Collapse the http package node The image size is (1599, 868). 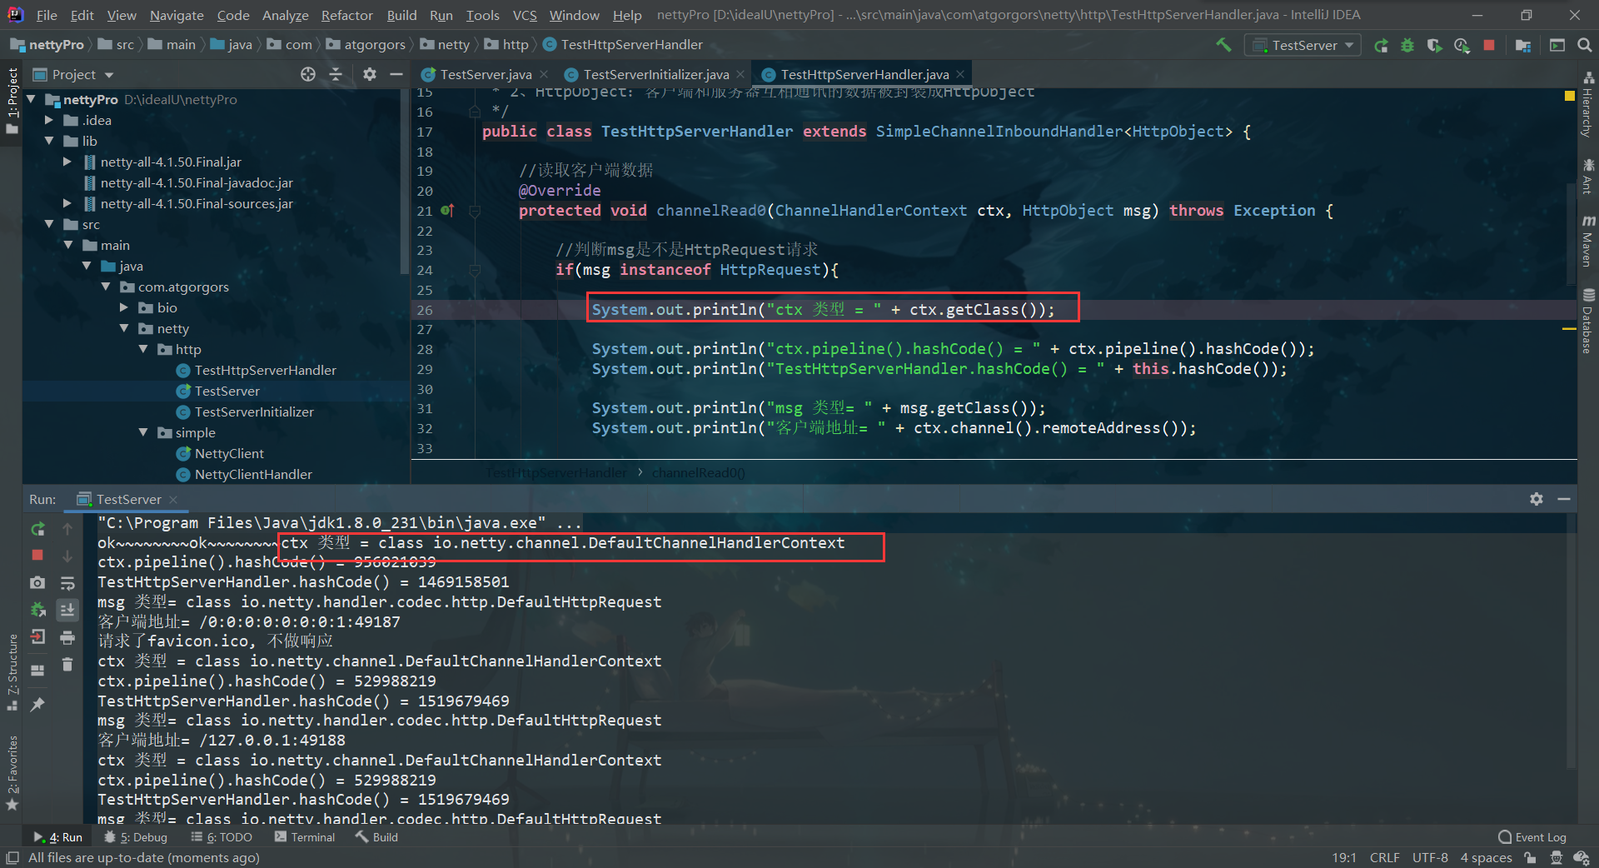pos(143,349)
